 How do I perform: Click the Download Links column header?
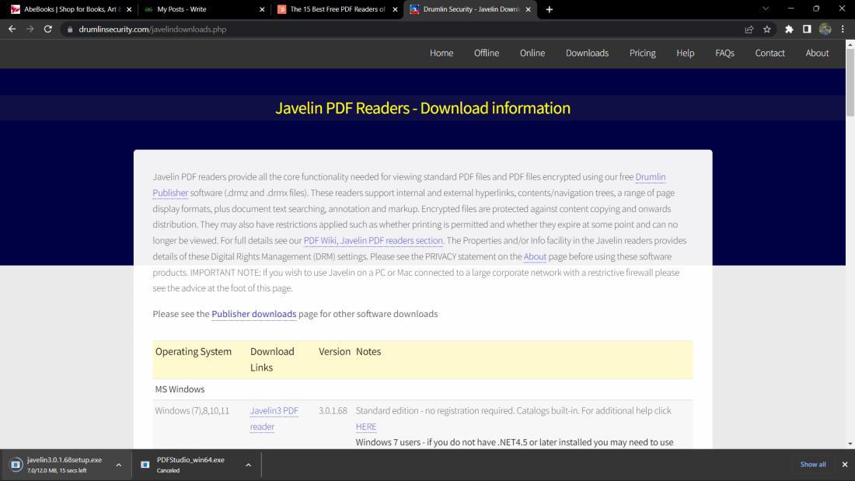(272, 359)
